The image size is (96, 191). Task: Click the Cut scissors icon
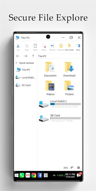18,46
